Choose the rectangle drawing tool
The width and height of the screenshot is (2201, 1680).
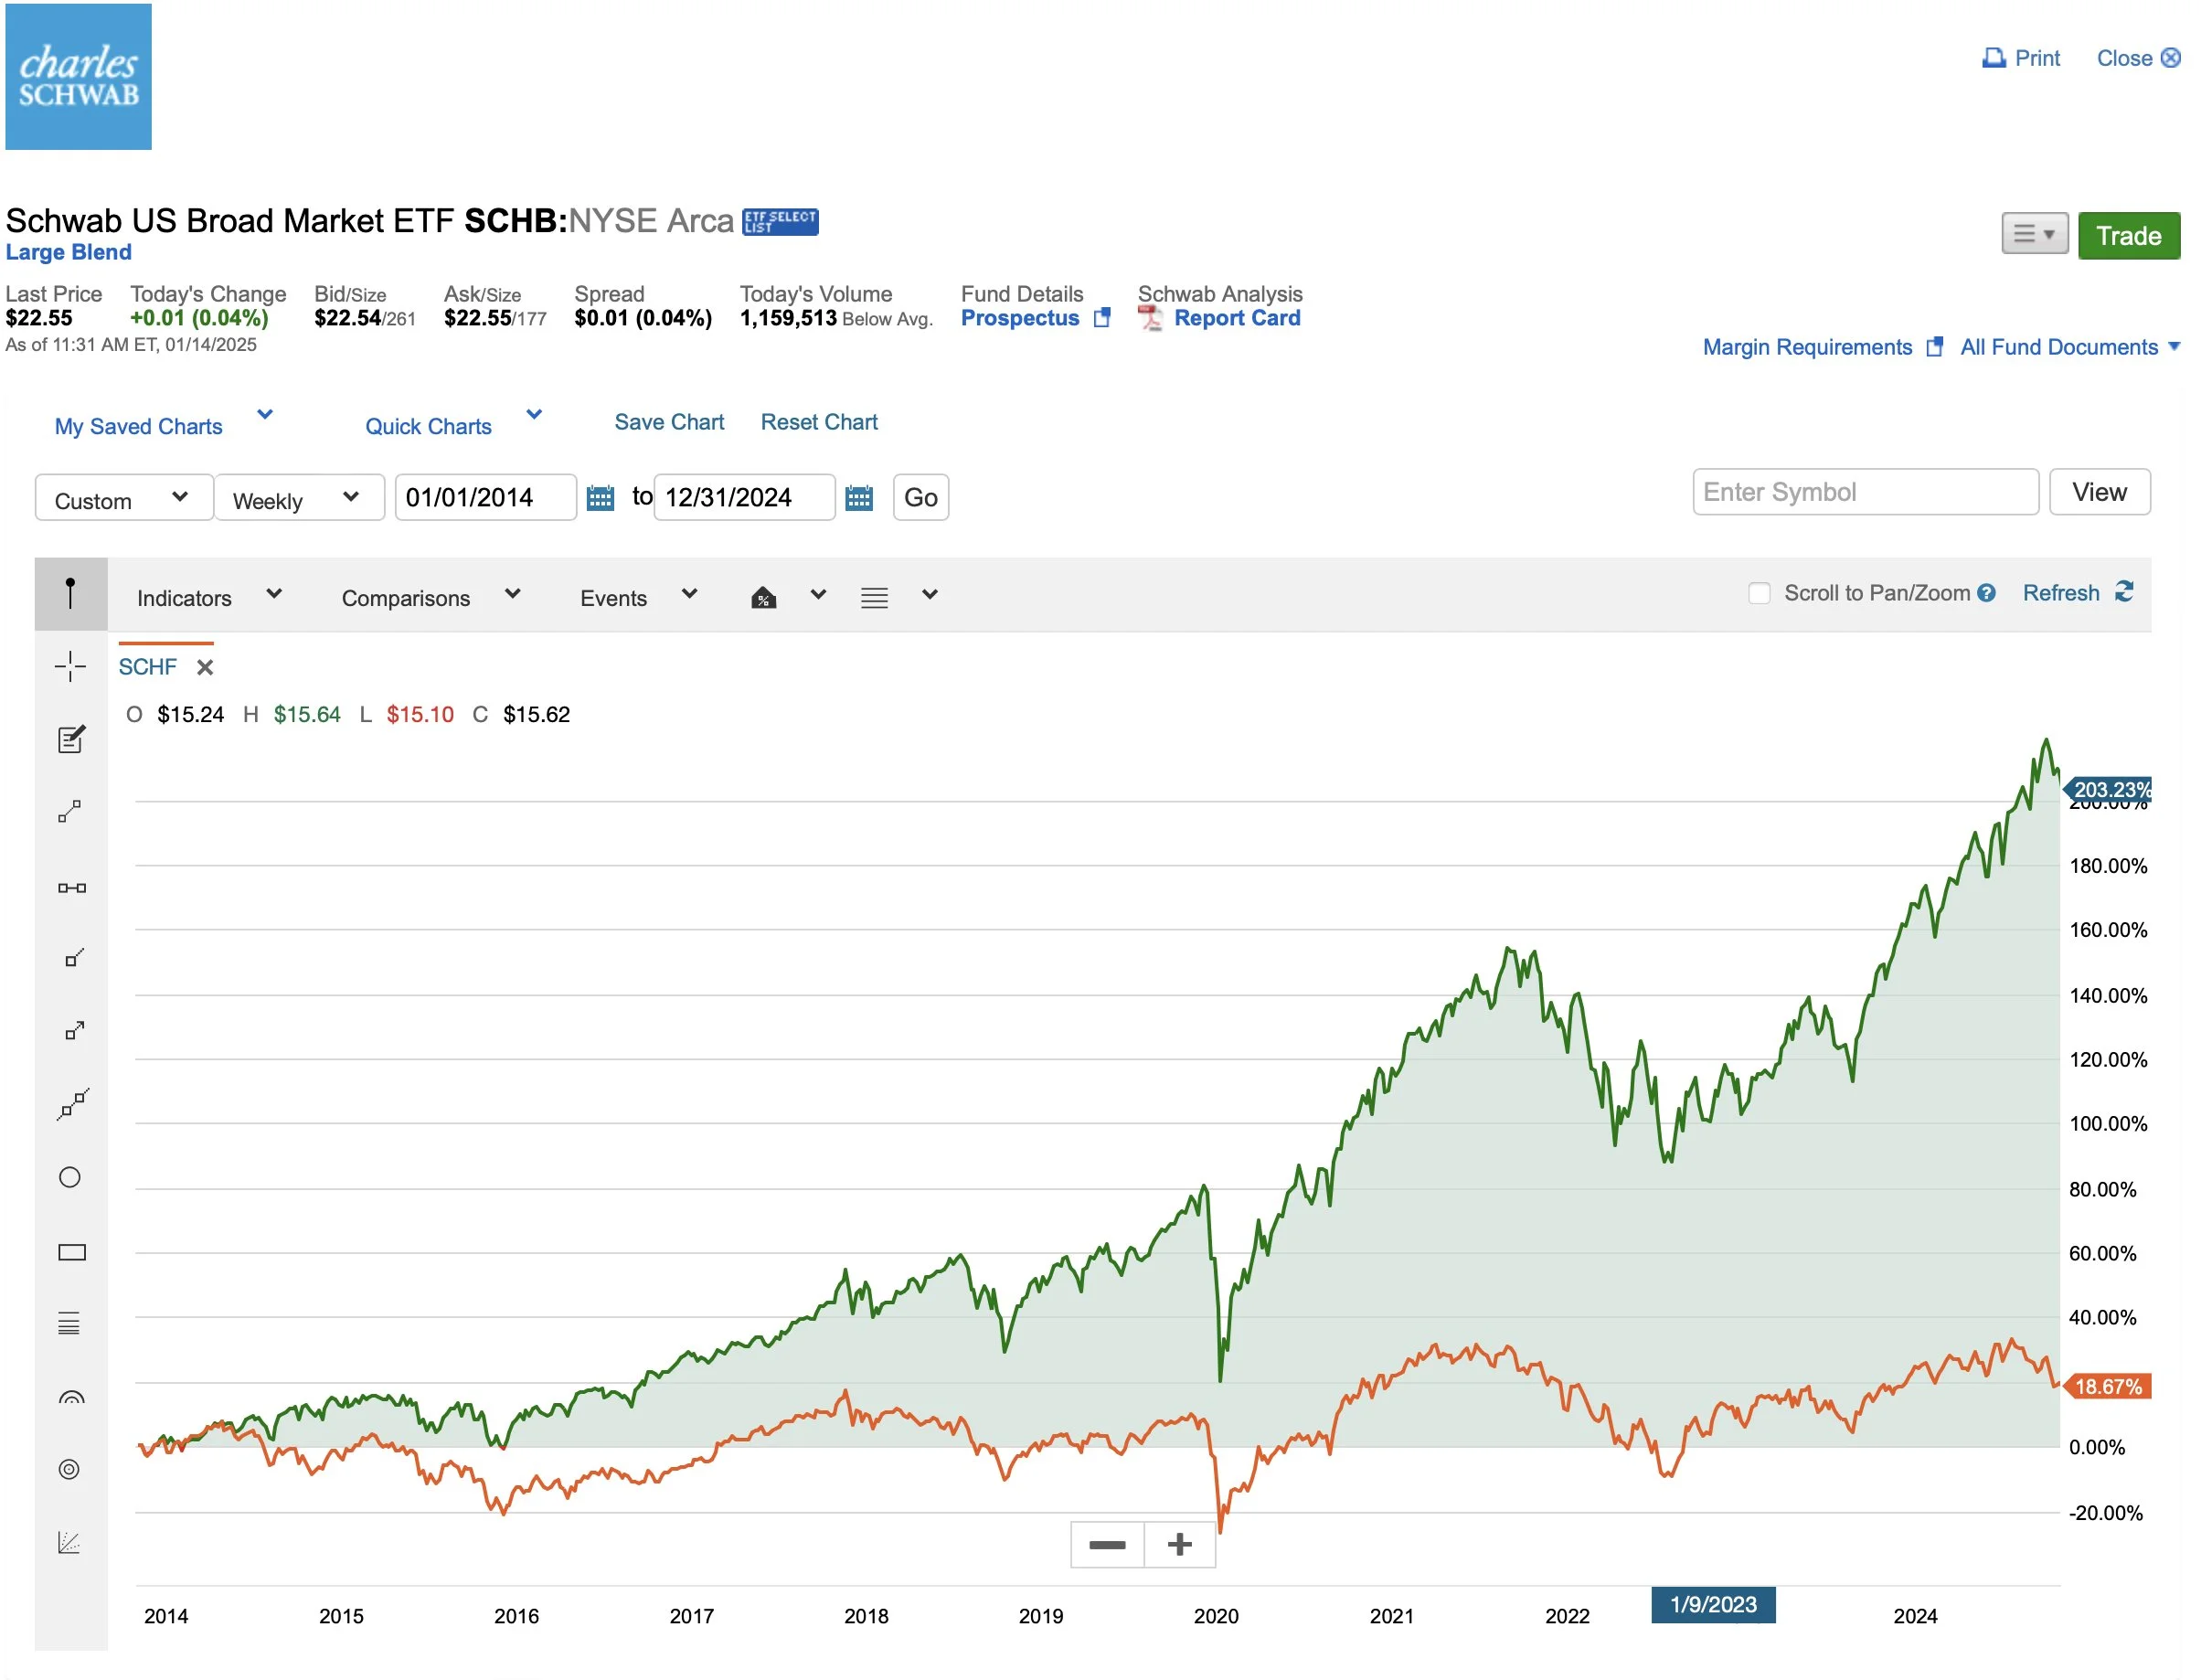point(72,1253)
